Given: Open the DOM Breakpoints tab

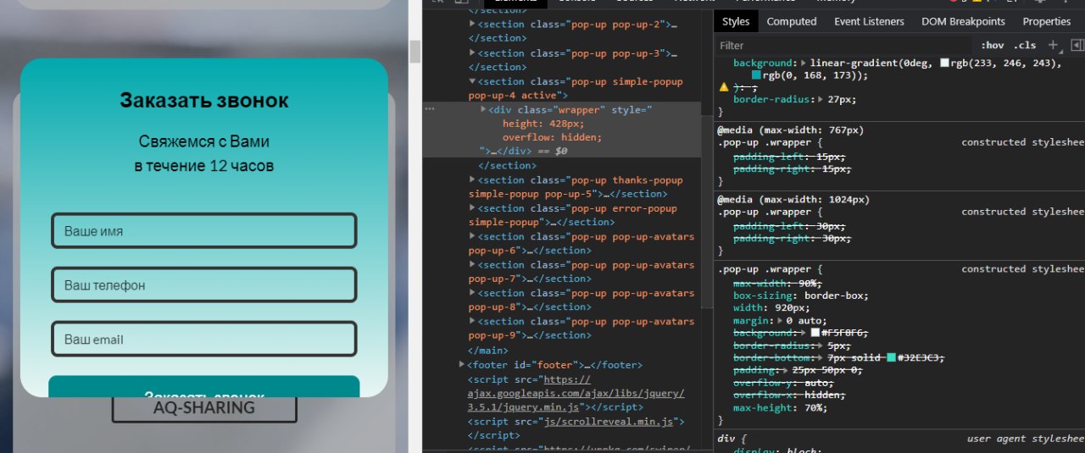Looking at the screenshot, I should (x=963, y=21).
